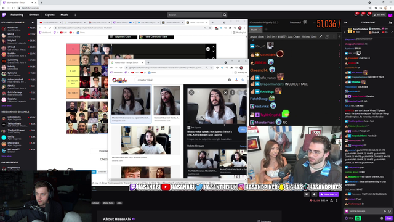Open the ludwig followed channel
The height and width of the screenshot is (222, 394).
tap(18, 68)
